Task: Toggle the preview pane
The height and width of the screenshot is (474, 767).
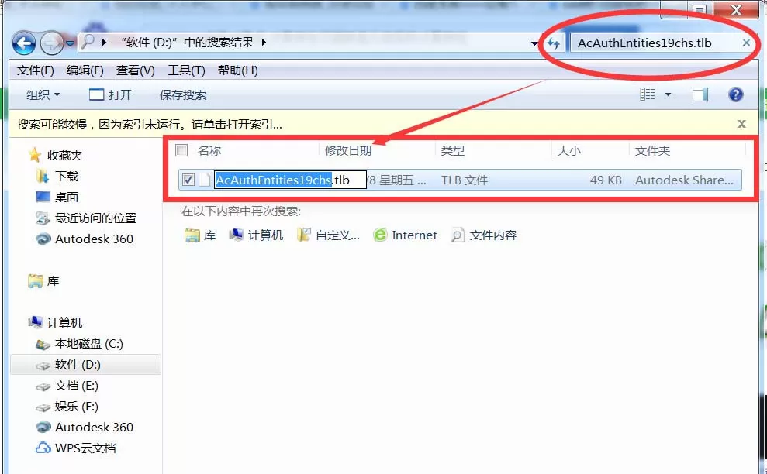Action: tap(700, 94)
